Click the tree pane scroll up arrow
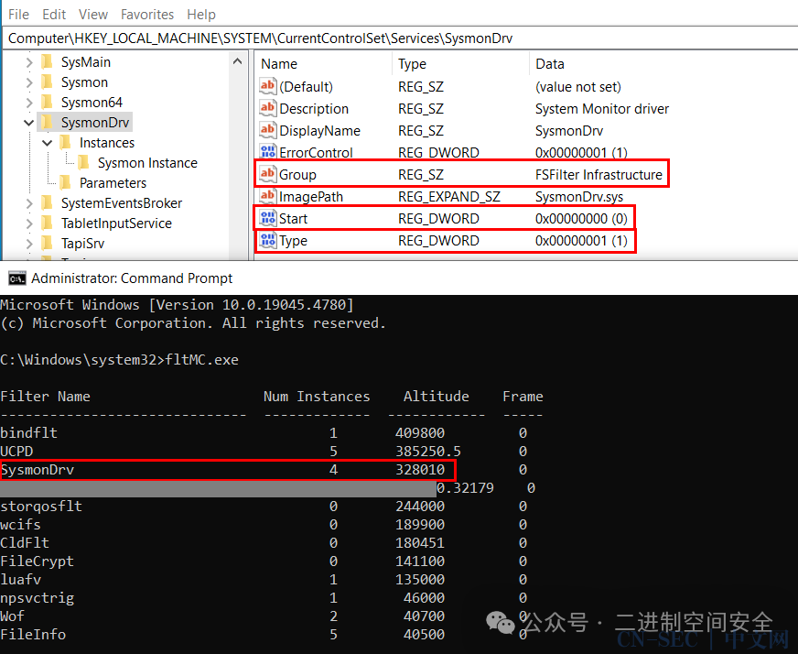The width and height of the screenshot is (798, 654). pos(237,61)
